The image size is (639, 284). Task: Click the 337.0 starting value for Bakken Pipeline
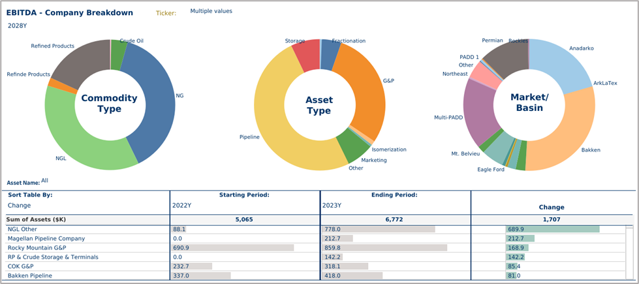pyautogui.click(x=181, y=276)
